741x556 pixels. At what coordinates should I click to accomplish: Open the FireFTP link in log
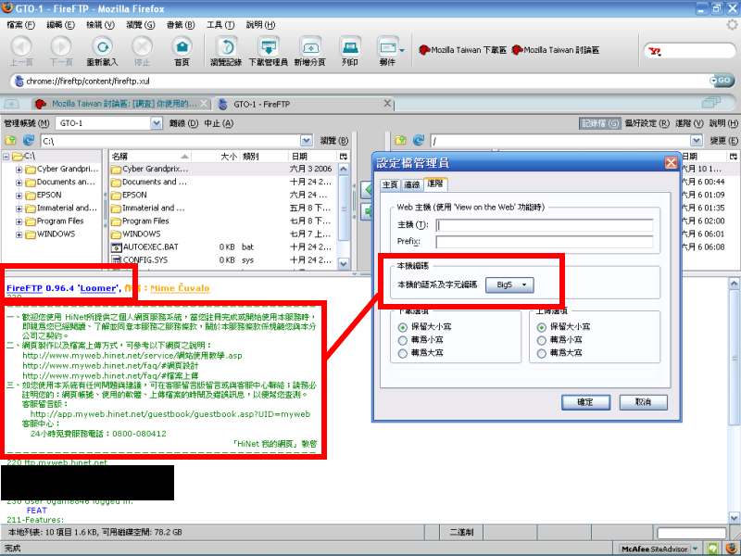[x=24, y=288]
